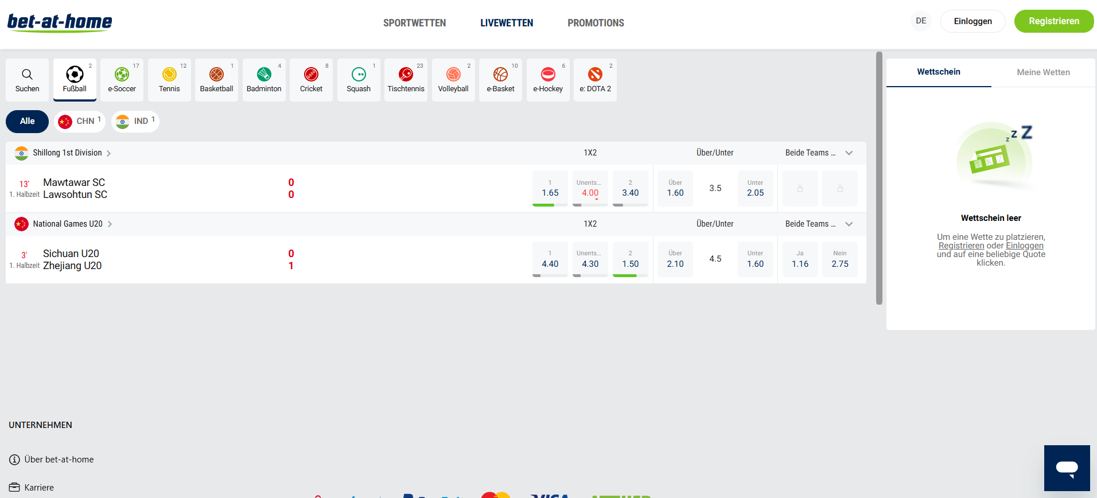Click the China flag next to National Games U20
This screenshot has height=498, width=1097.
(21, 224)
